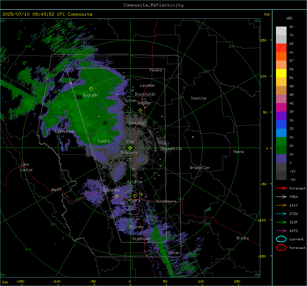Click the HighRiver label
This screenshot has width=307, height=286.
click(x=142, y=239)
